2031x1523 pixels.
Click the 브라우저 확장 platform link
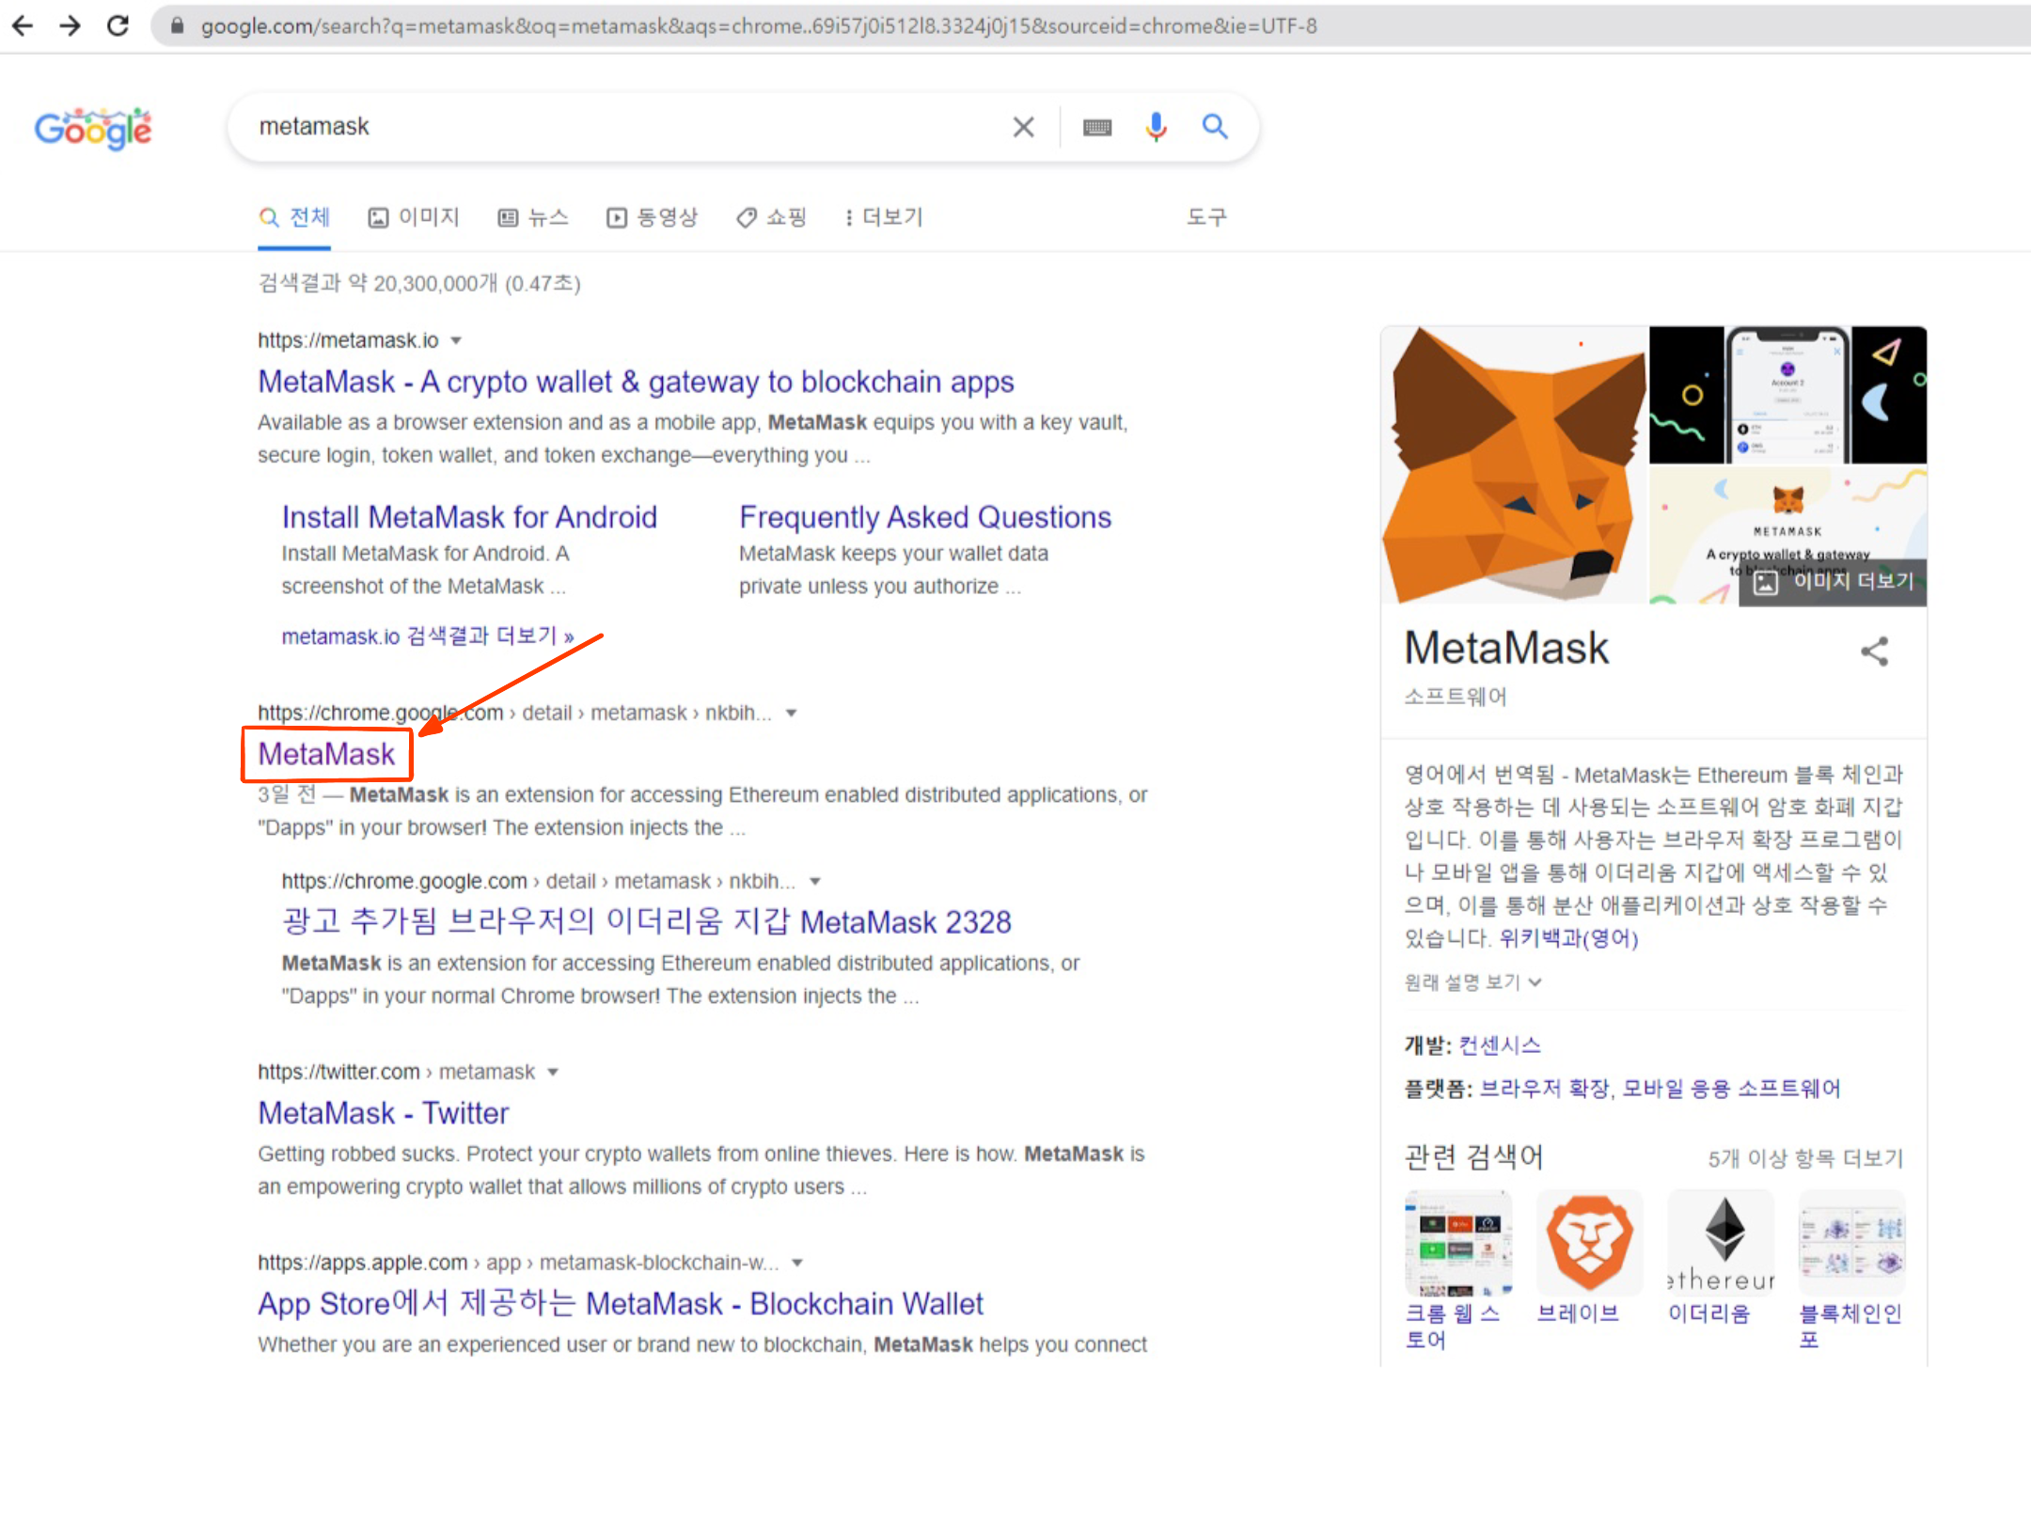[x=1544, y=1089]
